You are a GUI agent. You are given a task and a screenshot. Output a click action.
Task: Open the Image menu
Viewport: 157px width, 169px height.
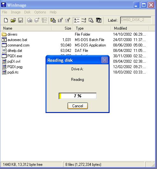(x=16, y=12)
